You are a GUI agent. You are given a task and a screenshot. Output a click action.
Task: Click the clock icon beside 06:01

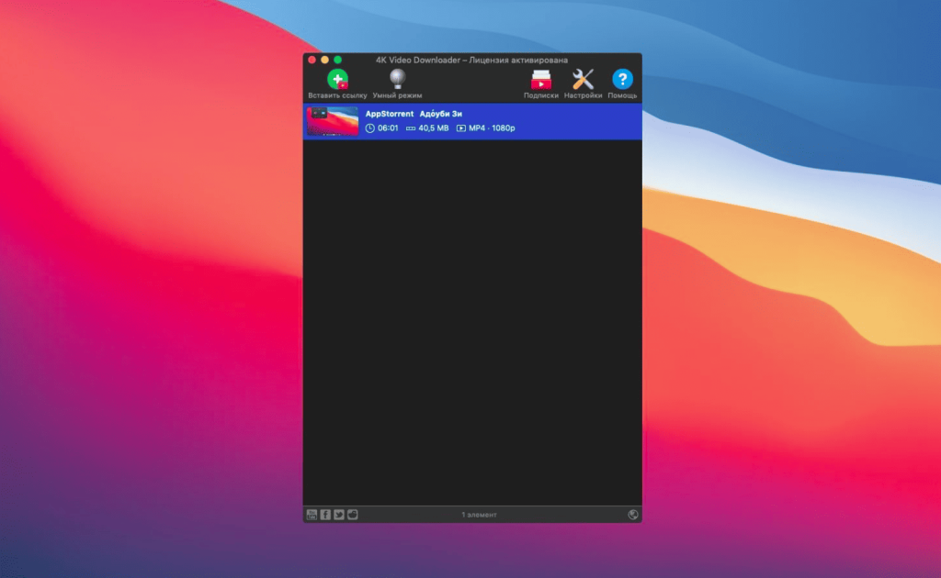coord(369,128)
